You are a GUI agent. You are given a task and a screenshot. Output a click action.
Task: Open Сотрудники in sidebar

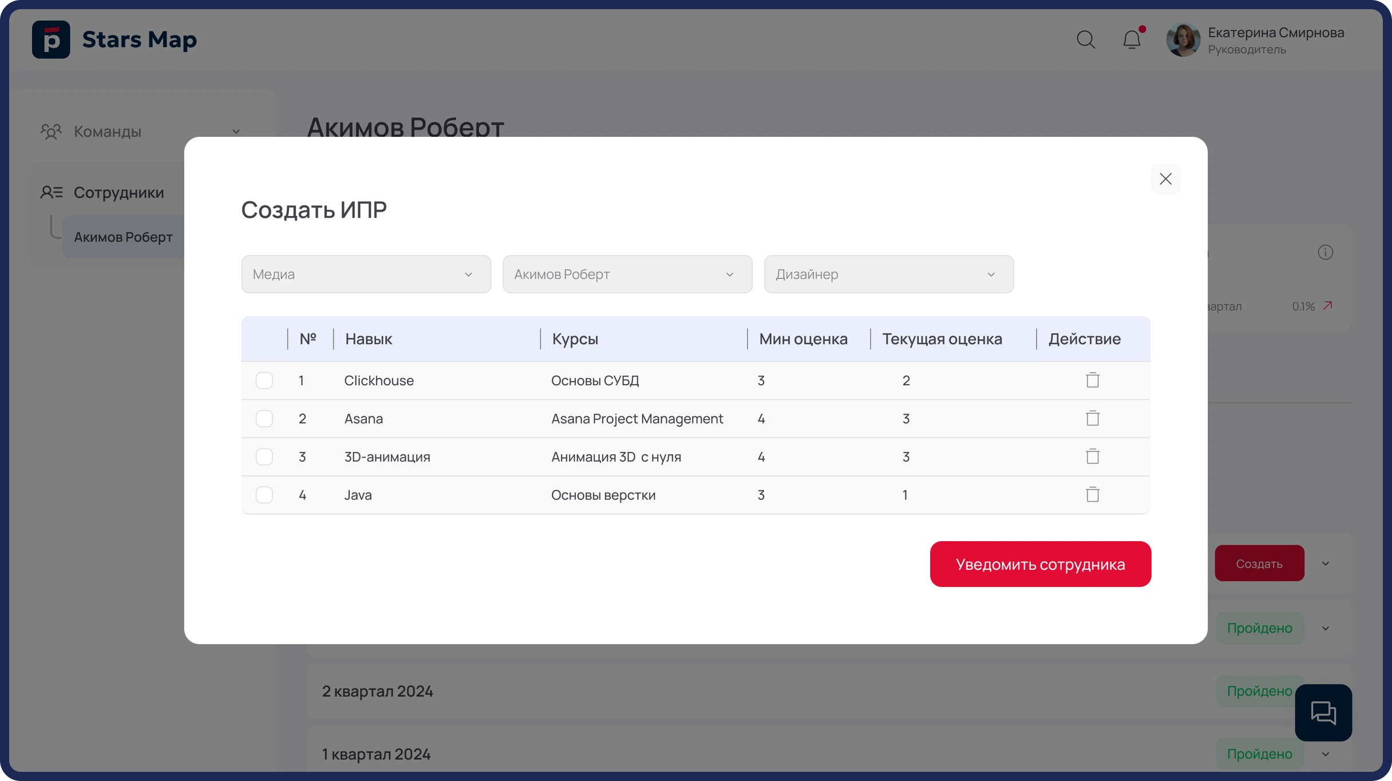coord(118,192)
